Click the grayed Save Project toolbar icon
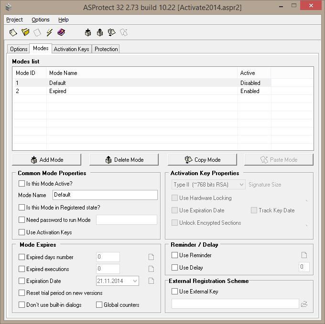325x324 pixels. 37,32
